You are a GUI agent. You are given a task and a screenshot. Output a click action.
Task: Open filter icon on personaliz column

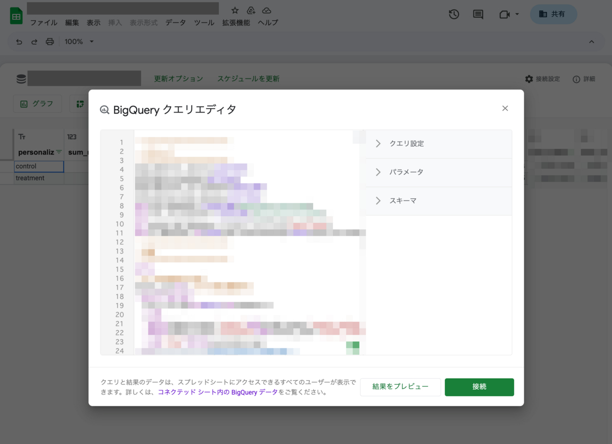(59, 152)
